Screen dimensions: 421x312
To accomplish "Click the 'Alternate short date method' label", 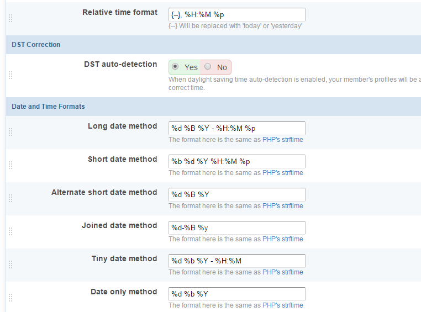I will pyautogui.click(x=104, y=192).
